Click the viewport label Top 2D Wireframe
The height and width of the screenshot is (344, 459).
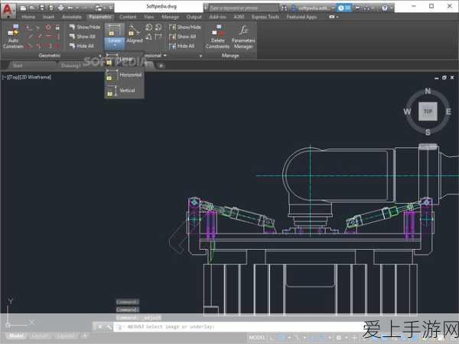pos(27,77)
